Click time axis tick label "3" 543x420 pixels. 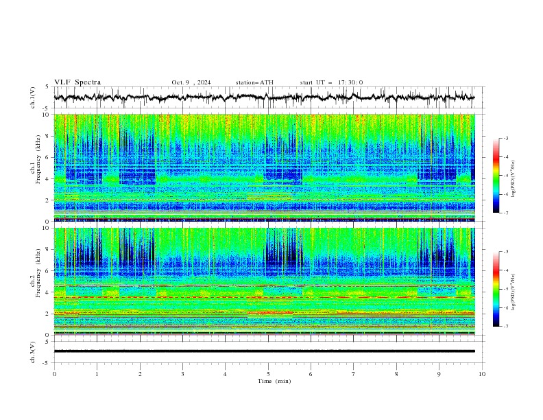click(182, 374)
